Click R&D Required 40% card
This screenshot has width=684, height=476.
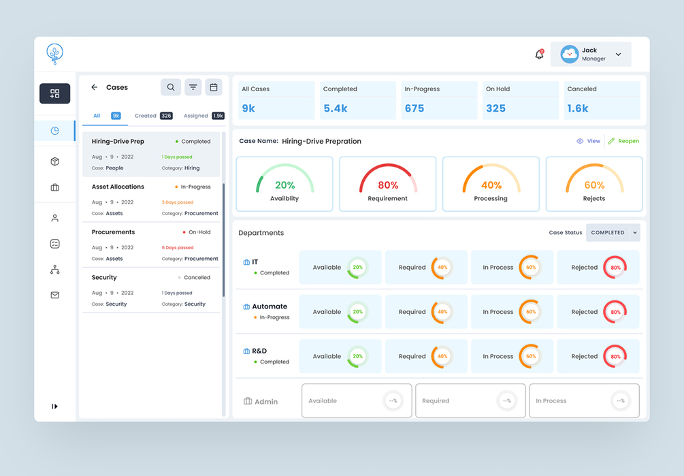click(x=426, y=356)
